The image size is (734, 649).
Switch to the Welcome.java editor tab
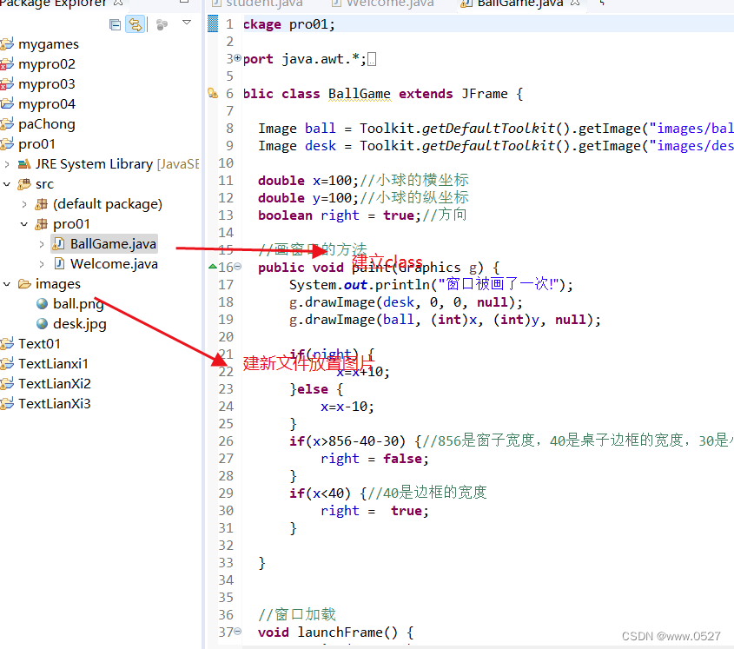tap(383, 3)
